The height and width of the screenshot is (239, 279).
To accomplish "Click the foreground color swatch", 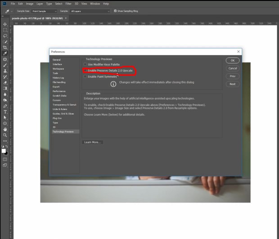I will tap(4, 151).
